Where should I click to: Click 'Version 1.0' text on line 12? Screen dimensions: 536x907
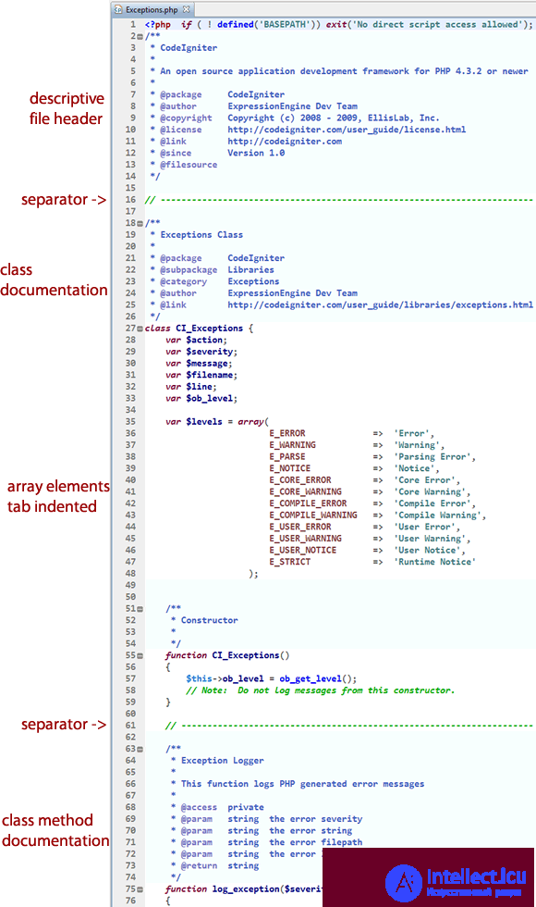(x=256, y=154)
